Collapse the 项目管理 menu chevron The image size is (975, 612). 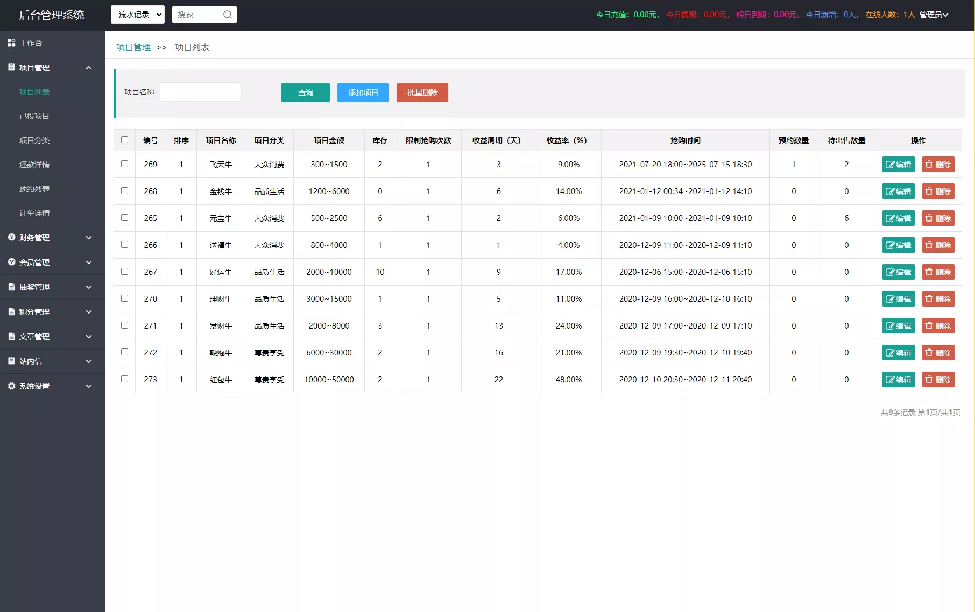(x=89, y=68)
